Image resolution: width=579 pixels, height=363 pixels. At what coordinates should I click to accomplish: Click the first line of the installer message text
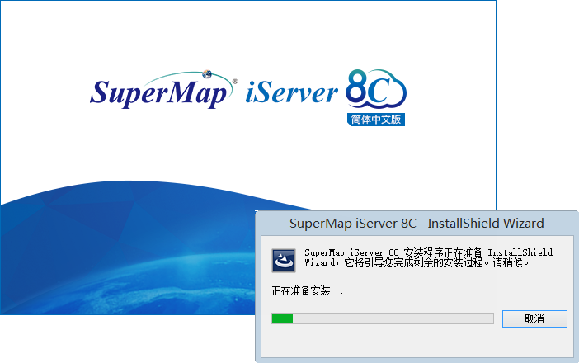[x=428, y=252]
